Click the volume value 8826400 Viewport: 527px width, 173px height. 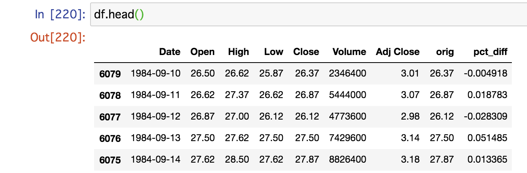pos(347,160)
